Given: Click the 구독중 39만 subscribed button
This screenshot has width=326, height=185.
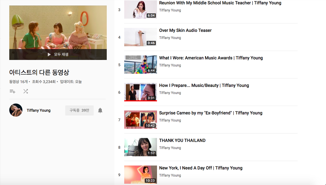Looking at the screenshot, I should 79,110.
